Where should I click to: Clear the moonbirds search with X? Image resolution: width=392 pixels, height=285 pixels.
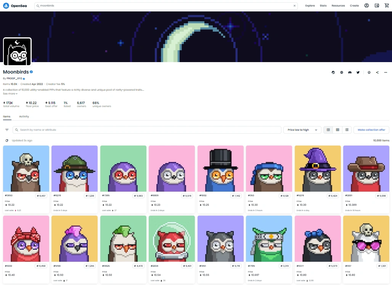click(x=294, y=6)
